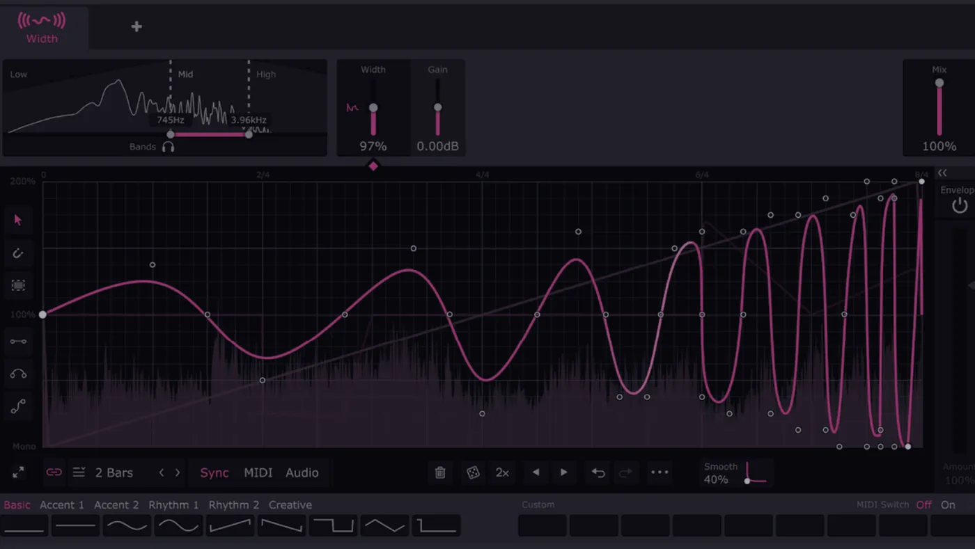Click the undo arrow
The image size is (975, 549).
(598, 472)
